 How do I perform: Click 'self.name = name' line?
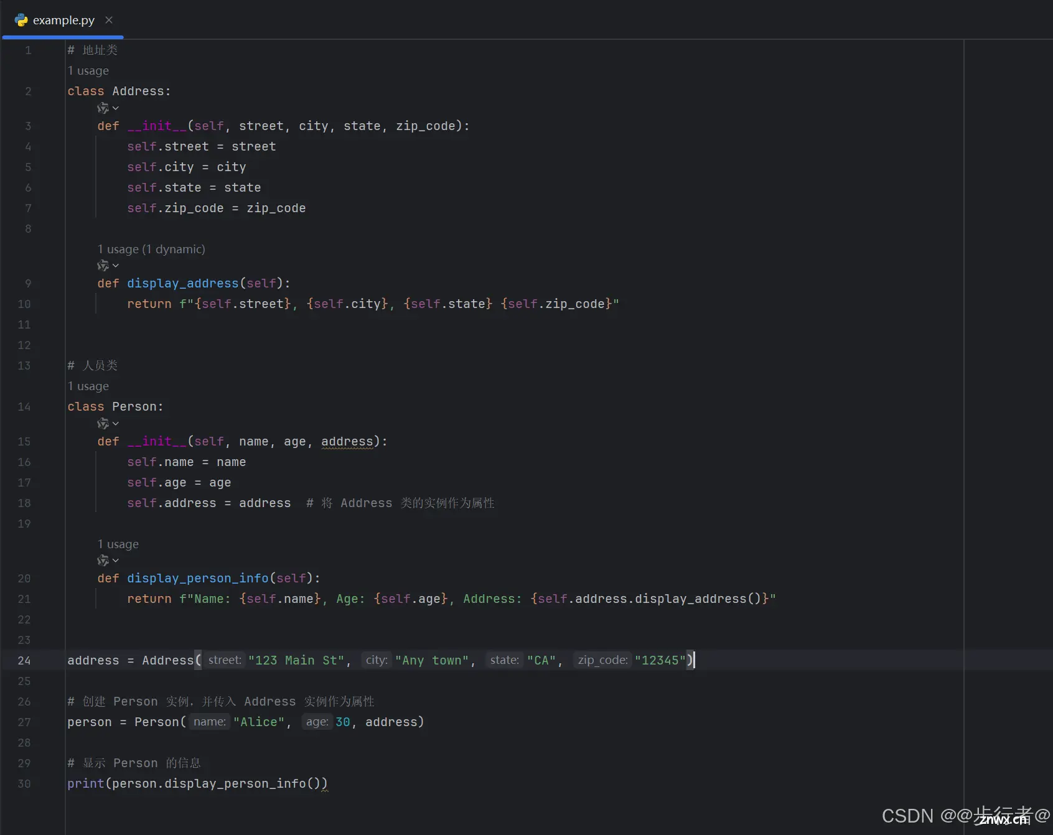(187, 462)
